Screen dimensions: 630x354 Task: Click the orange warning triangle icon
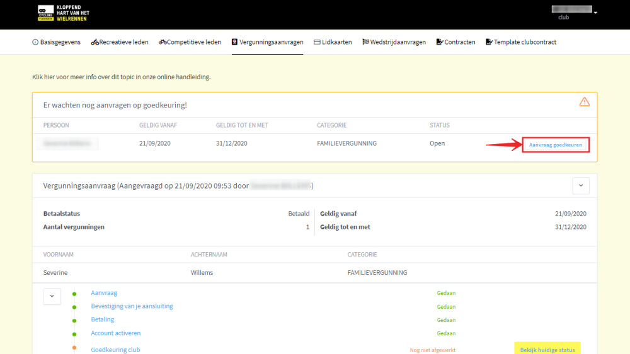pos(584,102)
